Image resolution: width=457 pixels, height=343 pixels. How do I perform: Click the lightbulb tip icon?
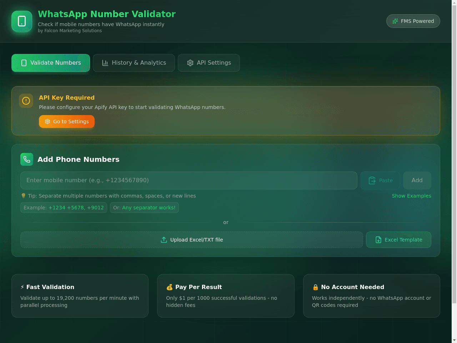tap(24, 196)
